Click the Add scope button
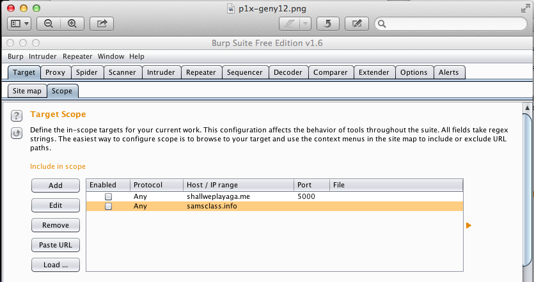Viewport: 534px width, 282px height. (x=56, y=185)
